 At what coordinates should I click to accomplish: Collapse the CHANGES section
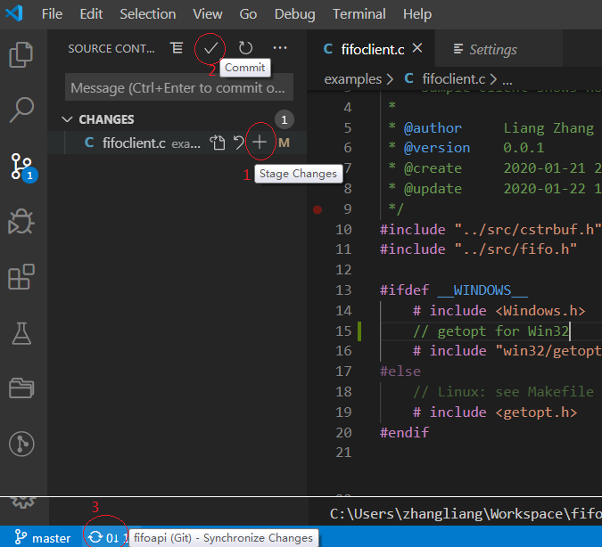[67, 119]
